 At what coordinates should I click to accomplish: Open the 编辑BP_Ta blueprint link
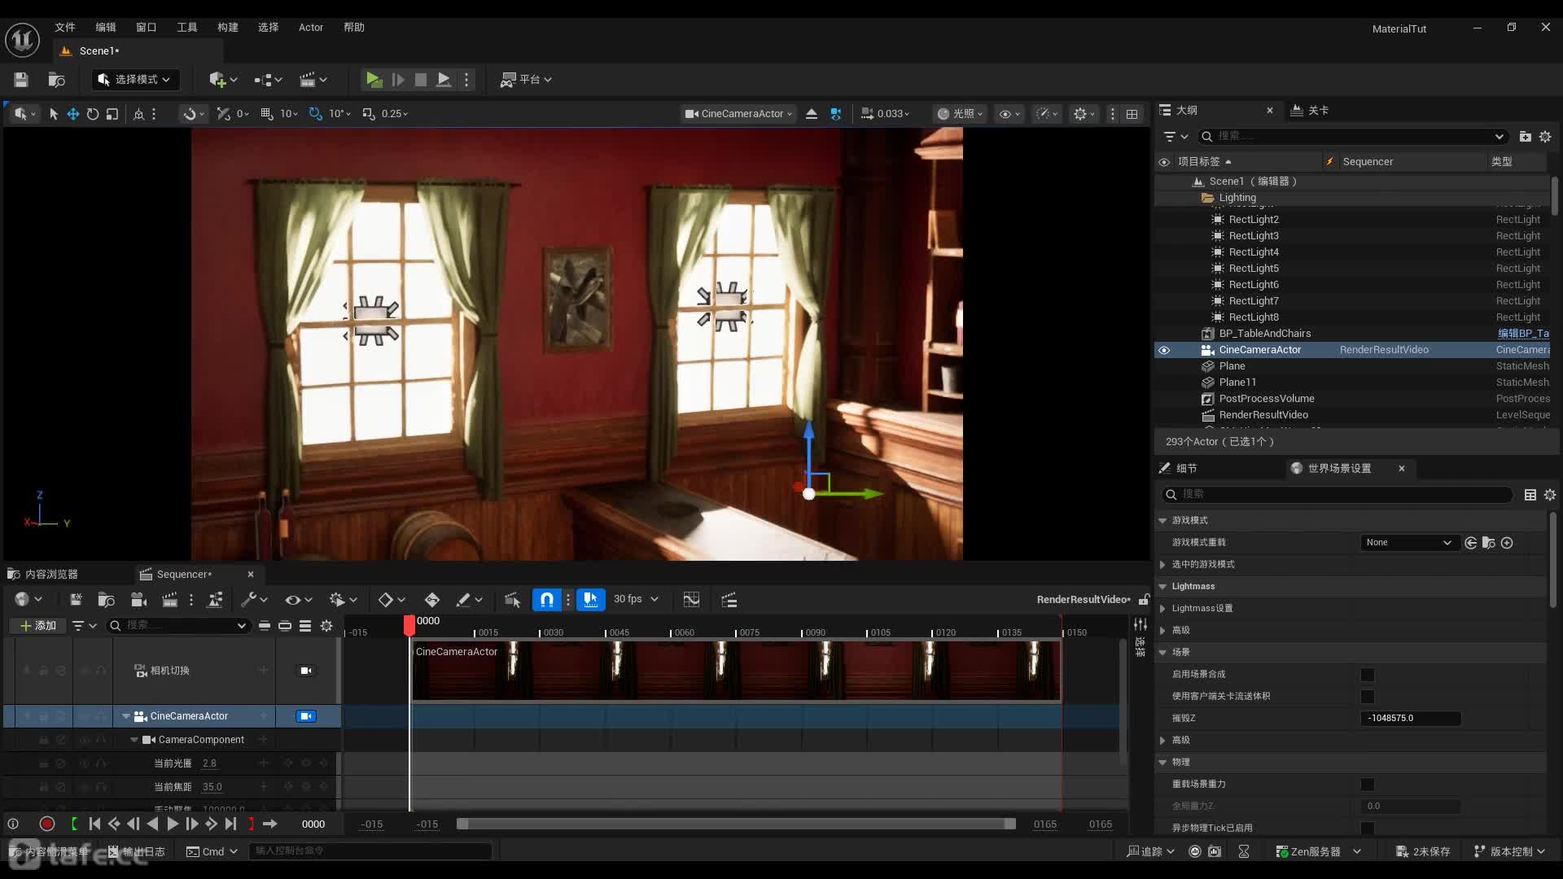pos(1522,333)
